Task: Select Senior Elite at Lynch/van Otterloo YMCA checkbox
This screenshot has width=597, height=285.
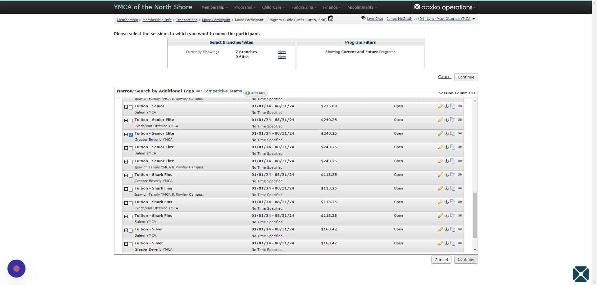Action: (x=131, y=121)
